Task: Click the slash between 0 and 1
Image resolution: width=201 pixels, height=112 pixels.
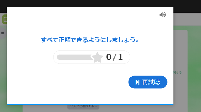Action: tap(115, 57)
